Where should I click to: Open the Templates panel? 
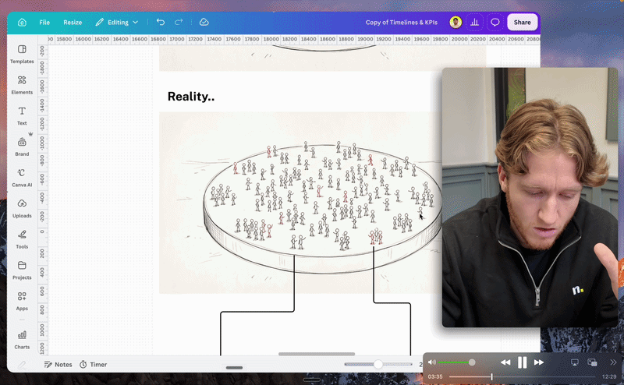click(x=22, y=54)
